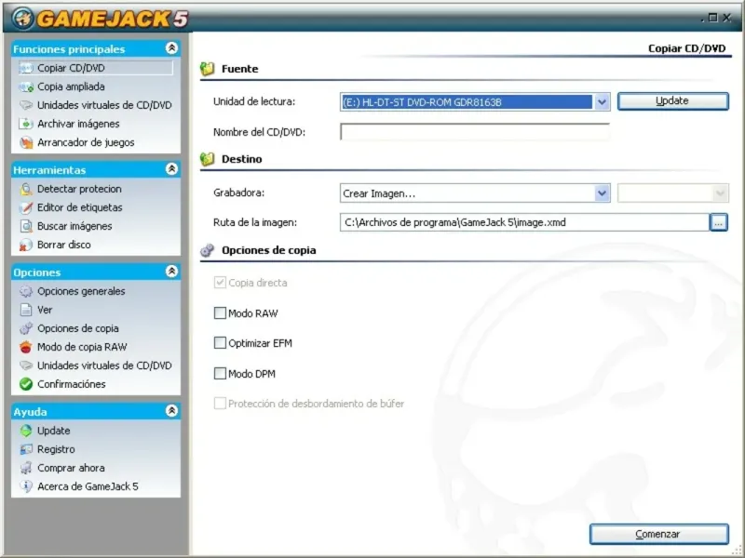Open Confirmaciónes settings
Image resolution: width=745 pixels, height=558 pixels.
pos(72,384)
